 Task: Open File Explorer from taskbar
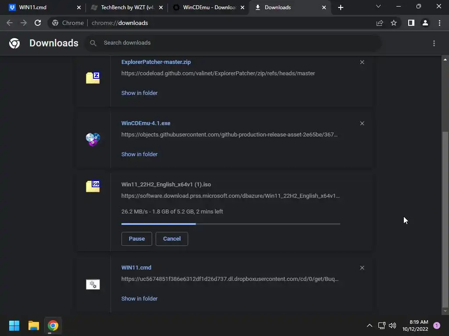[33, 325]
